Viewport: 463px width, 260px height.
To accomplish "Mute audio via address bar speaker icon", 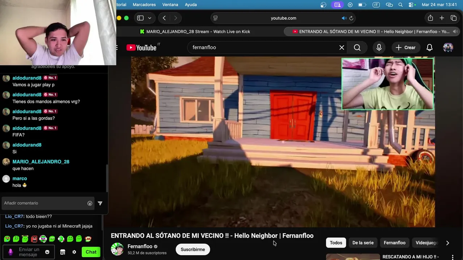I will [344, 18].
